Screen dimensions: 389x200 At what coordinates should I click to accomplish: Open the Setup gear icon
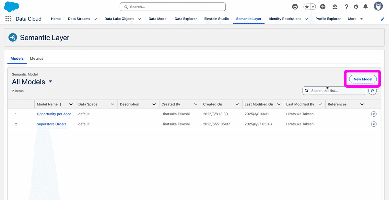(356, 6)
